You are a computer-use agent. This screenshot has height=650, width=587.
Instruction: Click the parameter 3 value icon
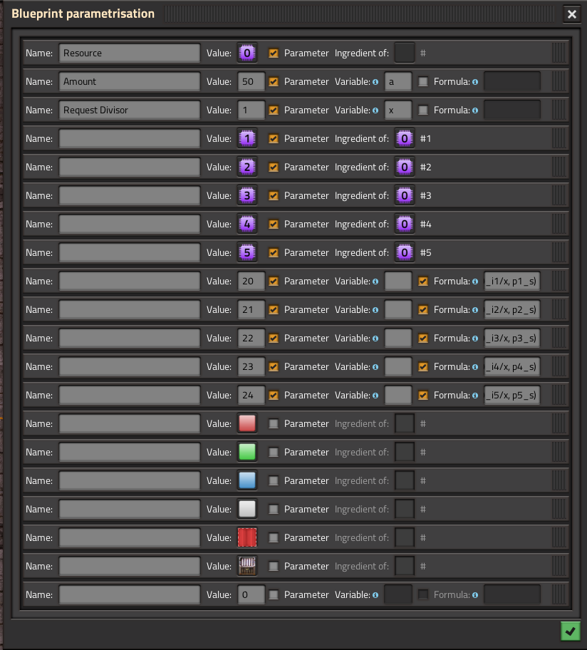[x=247, y=196]
